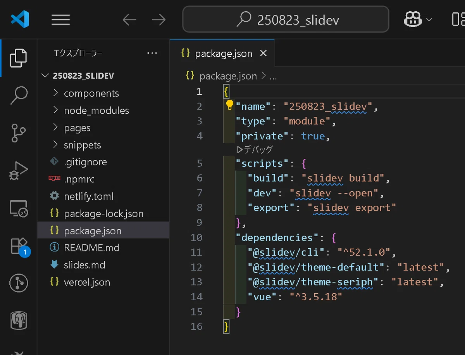This screenshot has height=355, width=465.
Task: Open the Search view in activity bar
Action: pyautogui.click(x=19, y=95)
